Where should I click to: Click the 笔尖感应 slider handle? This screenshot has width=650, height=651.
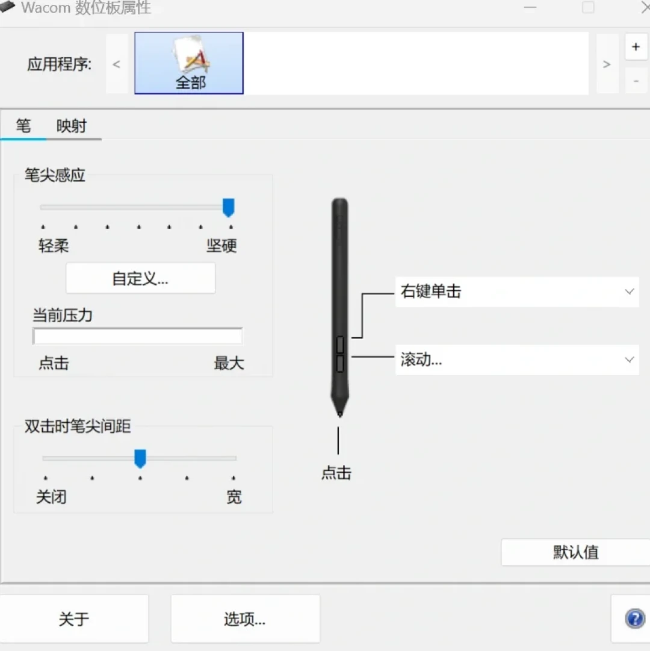[229, 207]
